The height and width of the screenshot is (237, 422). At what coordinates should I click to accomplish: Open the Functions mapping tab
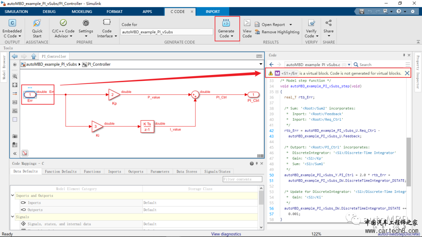[x=92, y=171]
